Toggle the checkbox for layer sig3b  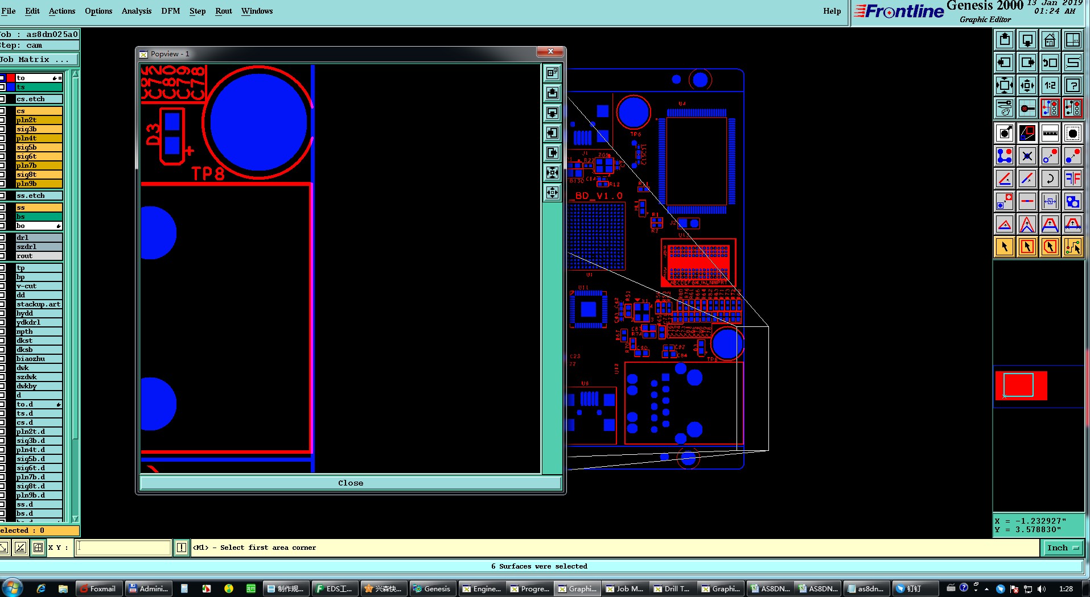tap(2, 129)
